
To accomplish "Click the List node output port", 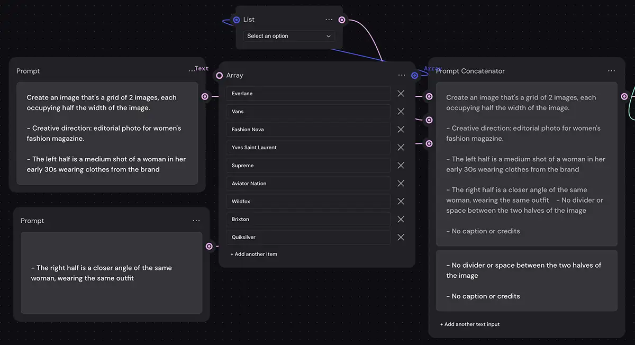I will 342,20.
